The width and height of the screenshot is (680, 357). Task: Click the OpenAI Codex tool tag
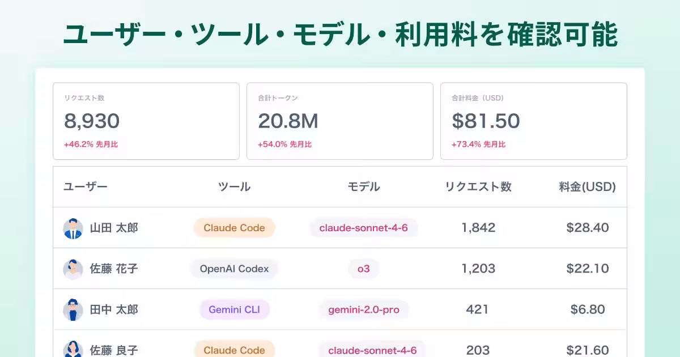point(235,269)
